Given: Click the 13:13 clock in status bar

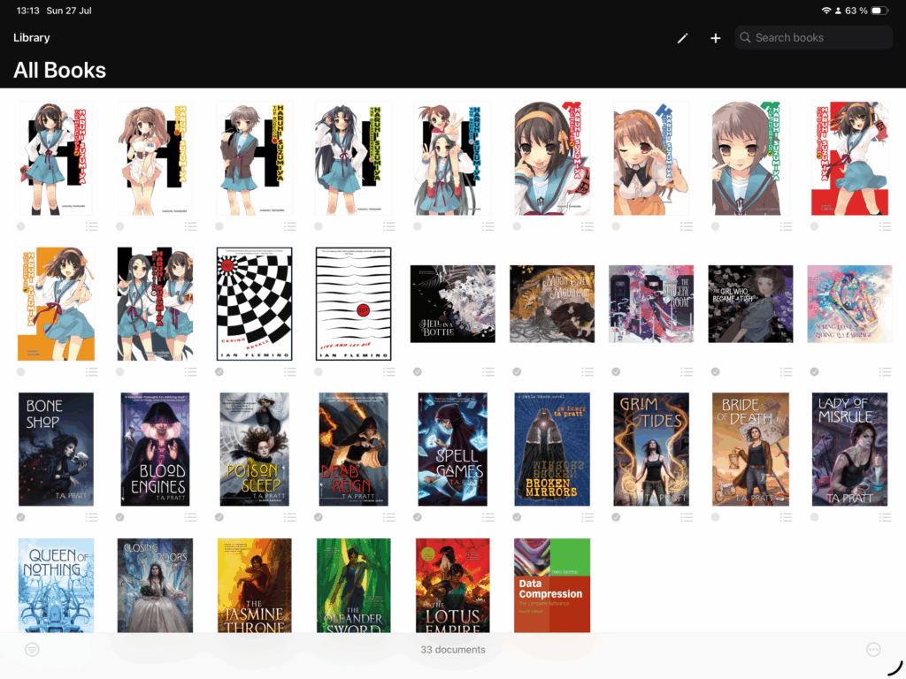Looking at the screenshot, I should (27, 11).
